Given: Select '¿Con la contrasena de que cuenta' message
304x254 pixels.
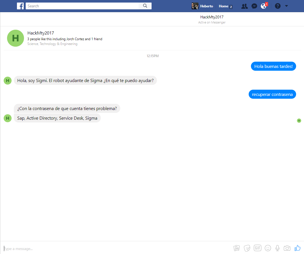Looking at the screenshot, I should pos(67,108).
